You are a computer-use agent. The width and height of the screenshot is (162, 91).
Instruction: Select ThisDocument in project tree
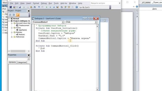click(24, 26)
